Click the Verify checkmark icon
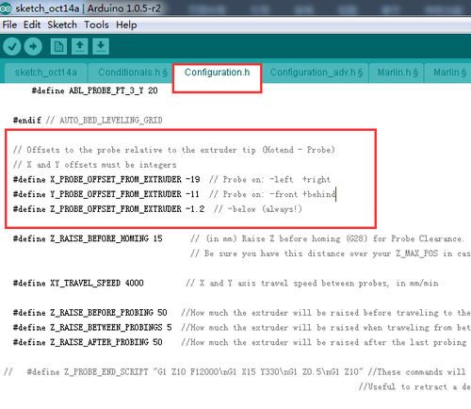This screenshot has height=409, width=471. click(12, 46)
